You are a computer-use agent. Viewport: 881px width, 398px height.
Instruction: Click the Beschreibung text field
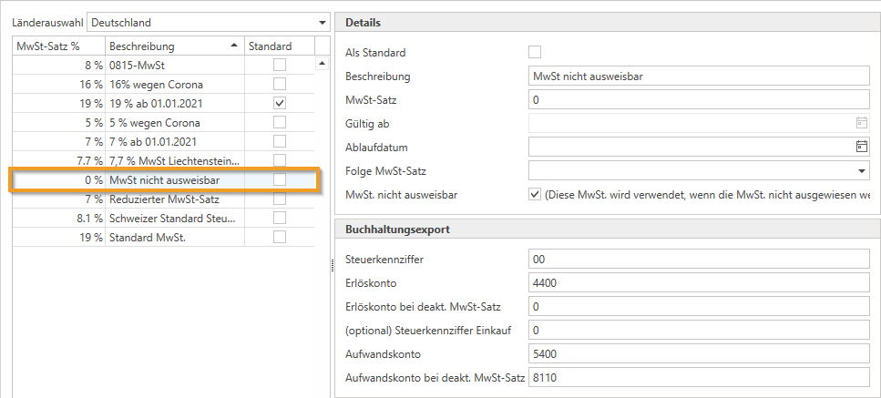pyautogui.click(x=697, y=77)
